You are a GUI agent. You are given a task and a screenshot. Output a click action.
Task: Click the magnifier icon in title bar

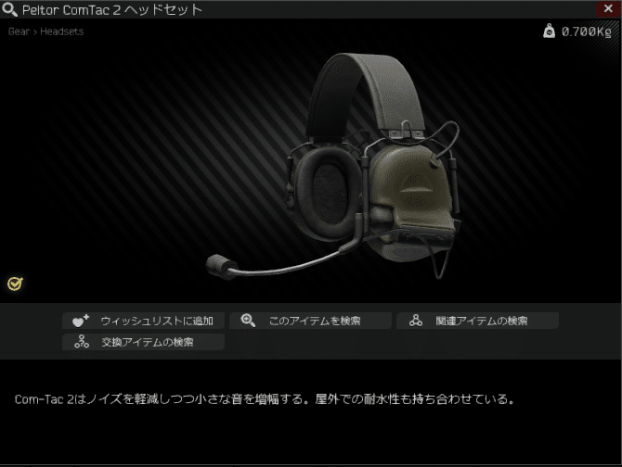(9, 9)
